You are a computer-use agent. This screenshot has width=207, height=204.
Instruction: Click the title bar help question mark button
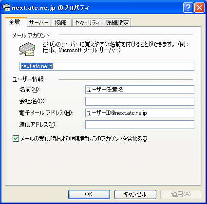coord(188,8)
